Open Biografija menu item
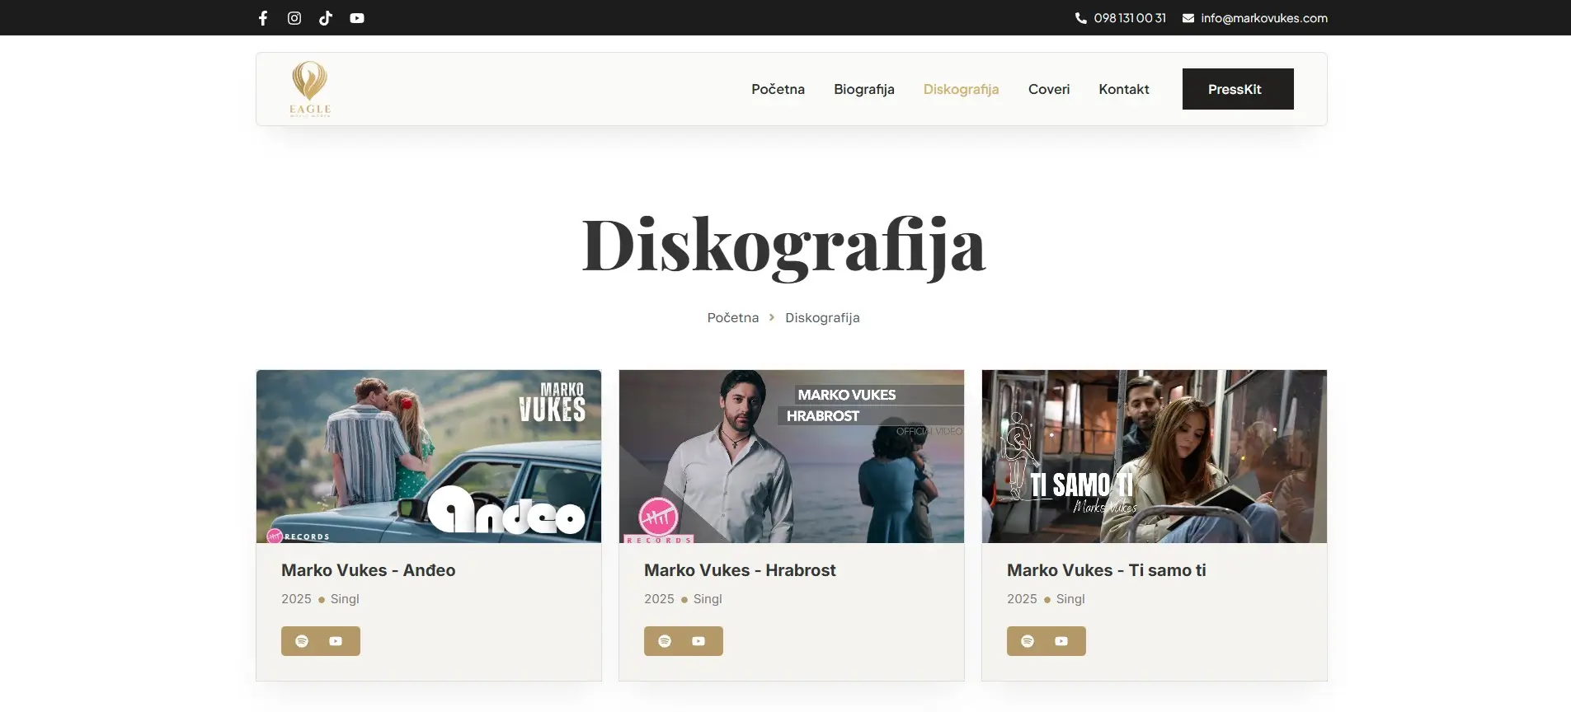This screenshot has width=1571, height=712. tap(863, 89)
